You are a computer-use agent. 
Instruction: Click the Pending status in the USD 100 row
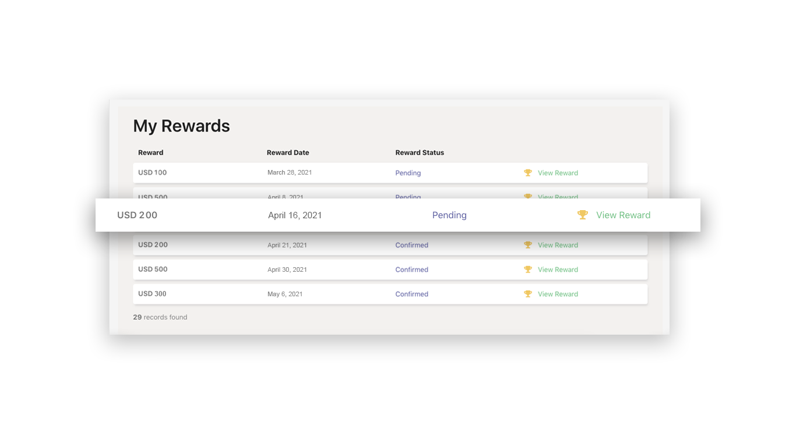408,173
